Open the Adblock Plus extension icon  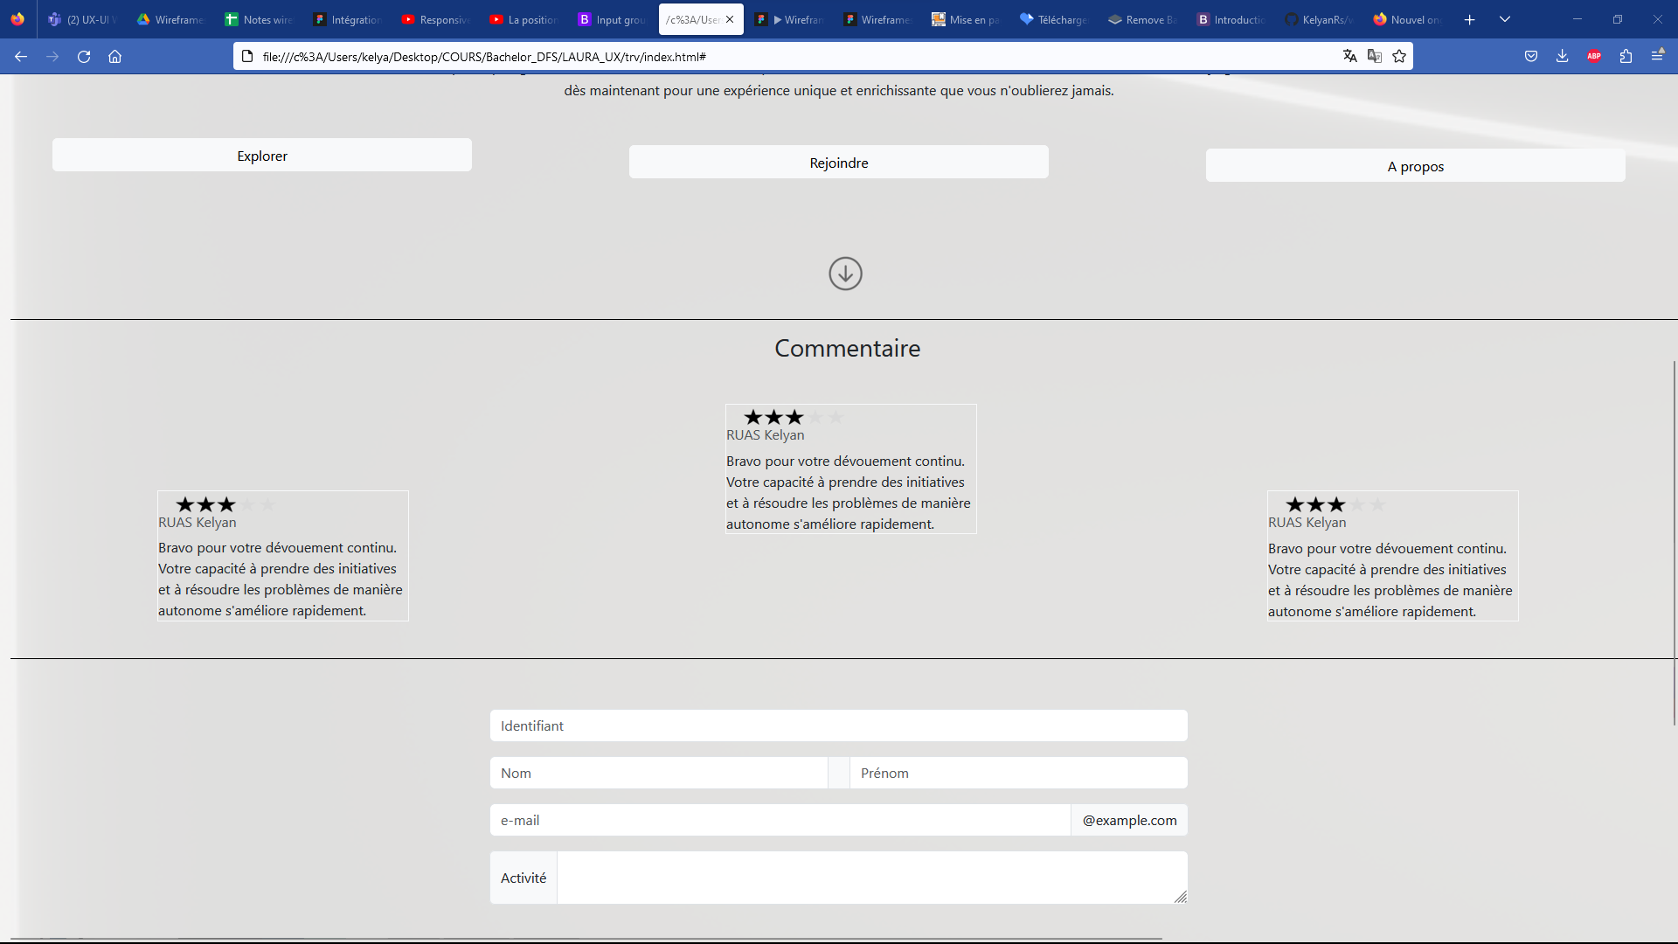coord(1593,56)
